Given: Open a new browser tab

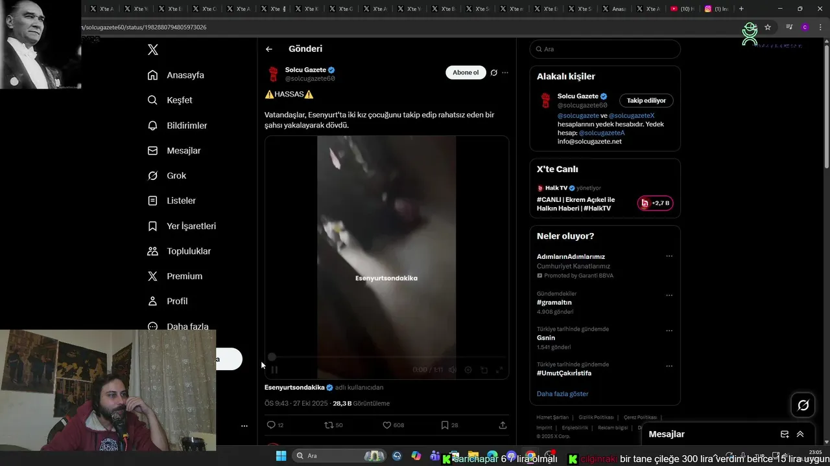Looking at the screenshot, I should [741, 9].
